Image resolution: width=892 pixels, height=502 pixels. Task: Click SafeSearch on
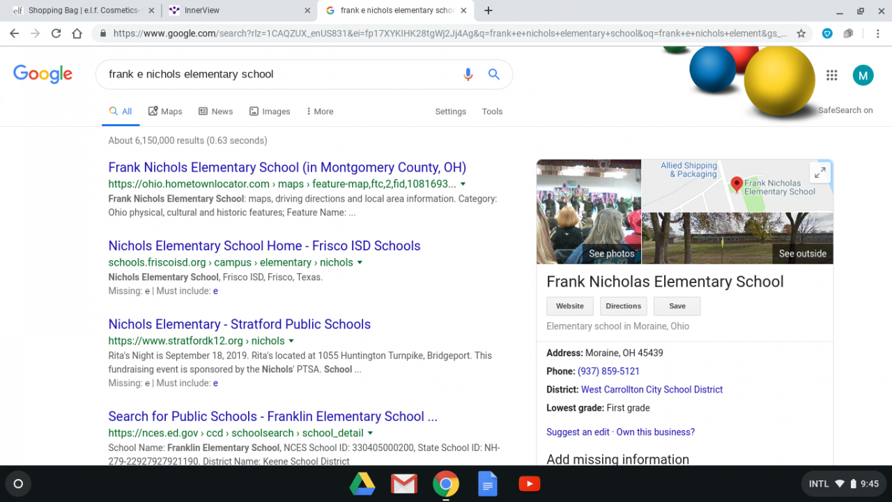coord(845,110)
